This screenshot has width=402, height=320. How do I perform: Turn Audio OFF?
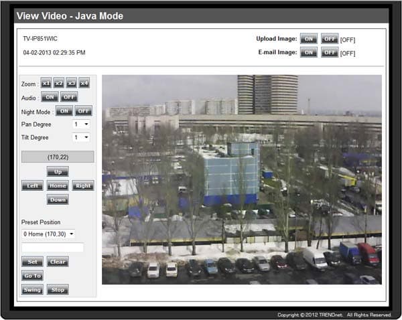point(69,97)
